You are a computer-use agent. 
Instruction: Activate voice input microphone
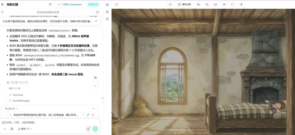[x=88, y=129]
